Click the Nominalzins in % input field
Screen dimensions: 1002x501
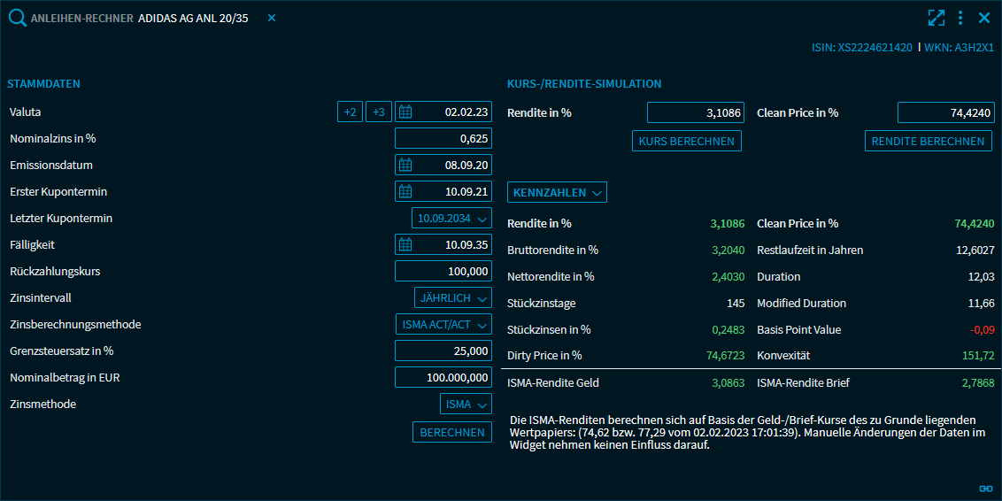click(443, 138)
